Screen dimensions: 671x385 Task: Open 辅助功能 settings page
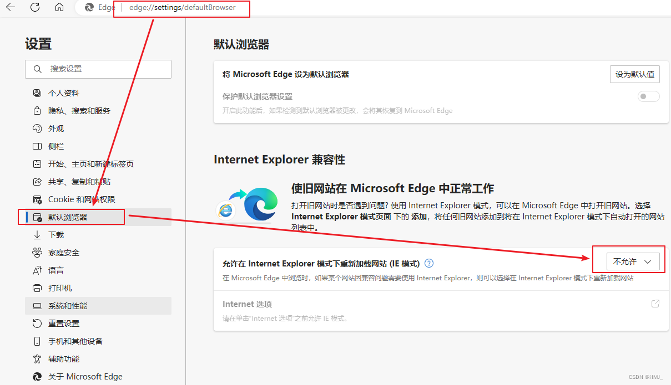pyautogui.click(x=98, y=359)
